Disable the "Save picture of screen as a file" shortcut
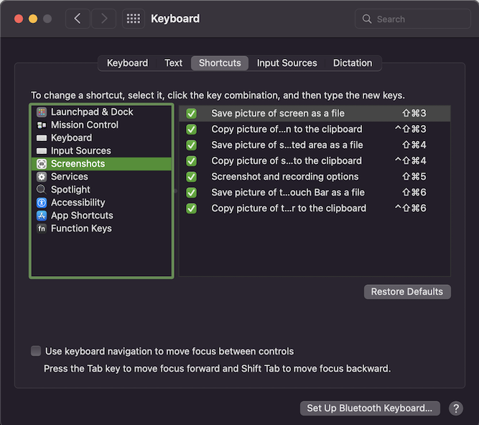Viewport: 479px width, 425px height. (x=192, y=114)
